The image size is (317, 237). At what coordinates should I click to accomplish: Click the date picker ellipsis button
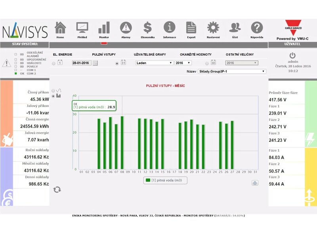coord(95,63)
